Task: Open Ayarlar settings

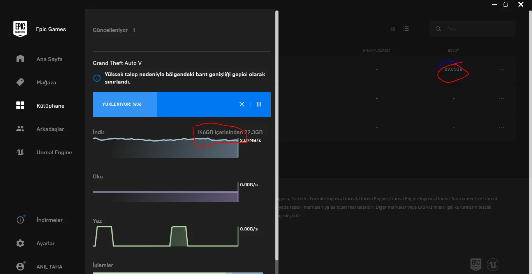Action: click(46, 243)
